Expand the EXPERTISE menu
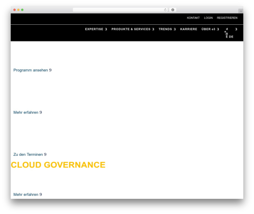Screen dimensions: 254x214 click(x=96, y=29)
